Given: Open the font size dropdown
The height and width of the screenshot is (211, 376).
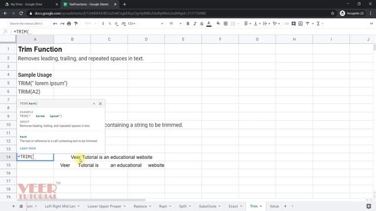Looking at the screenshot, I should click(x=175, y=23).
